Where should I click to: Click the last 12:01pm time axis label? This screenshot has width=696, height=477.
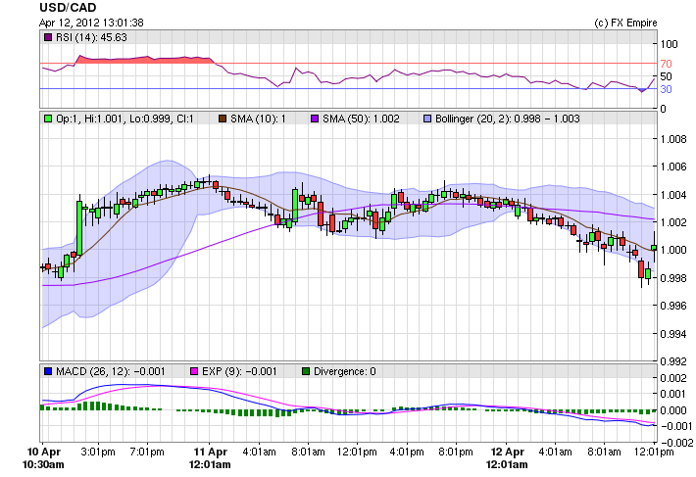point(654,453)
